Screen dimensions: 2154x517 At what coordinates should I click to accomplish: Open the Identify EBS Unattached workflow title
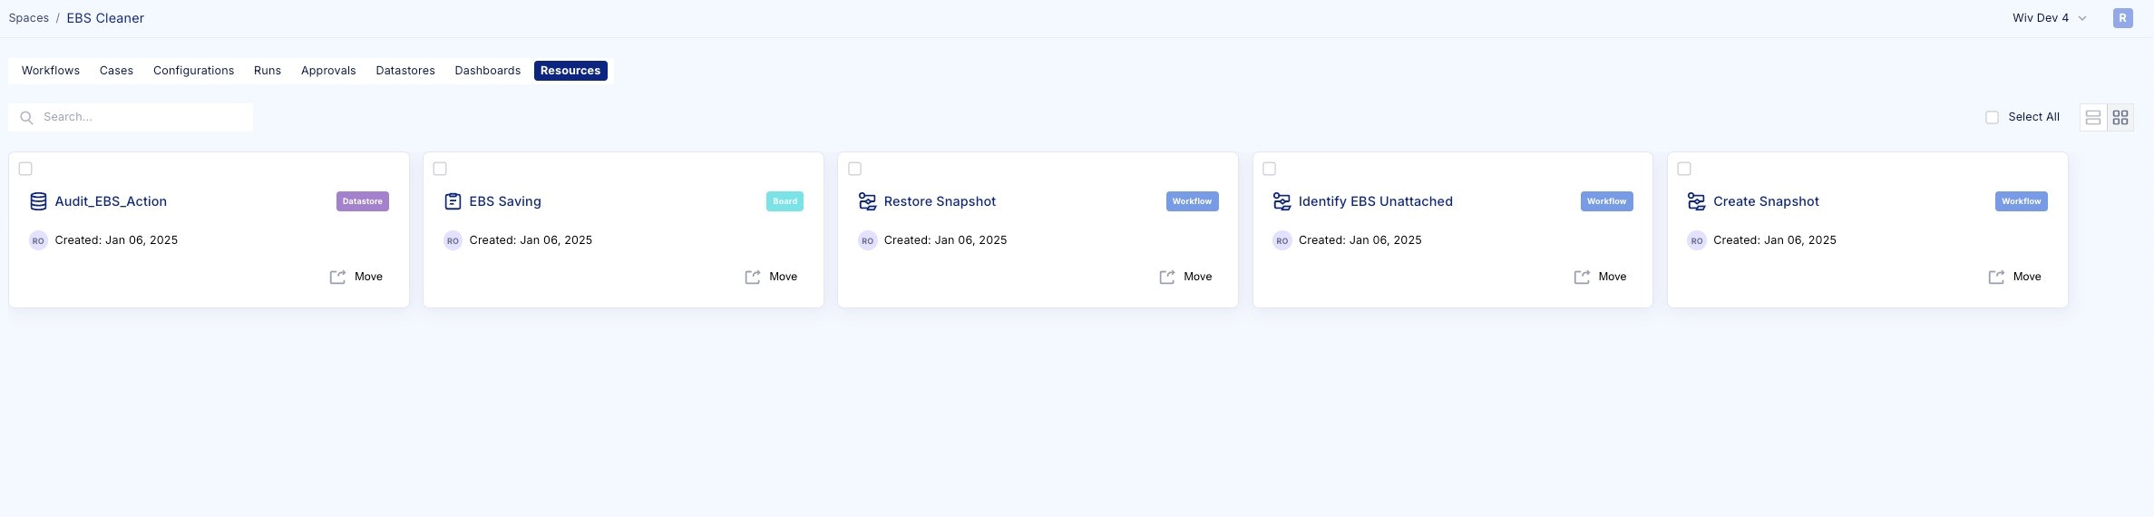point(1375,201)
